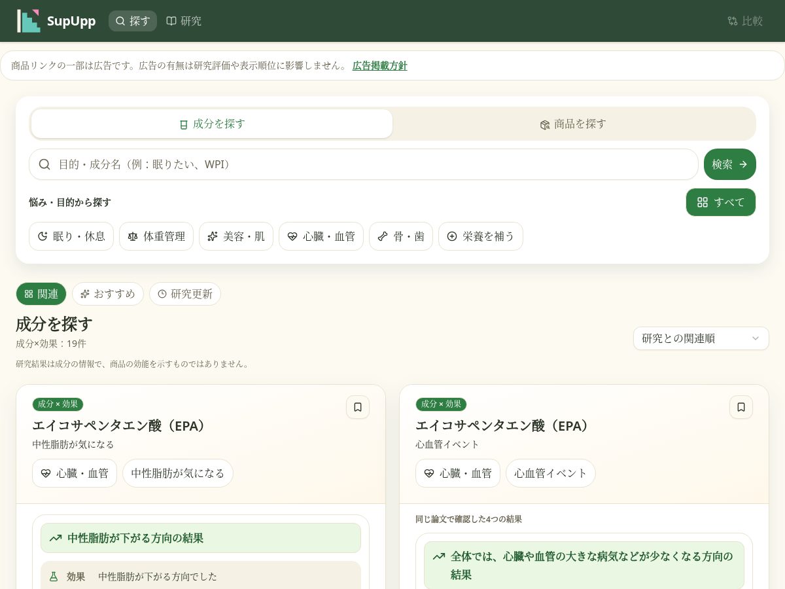Click 心臓・血管 tag in 中性脂肪 card

[75, 473]
